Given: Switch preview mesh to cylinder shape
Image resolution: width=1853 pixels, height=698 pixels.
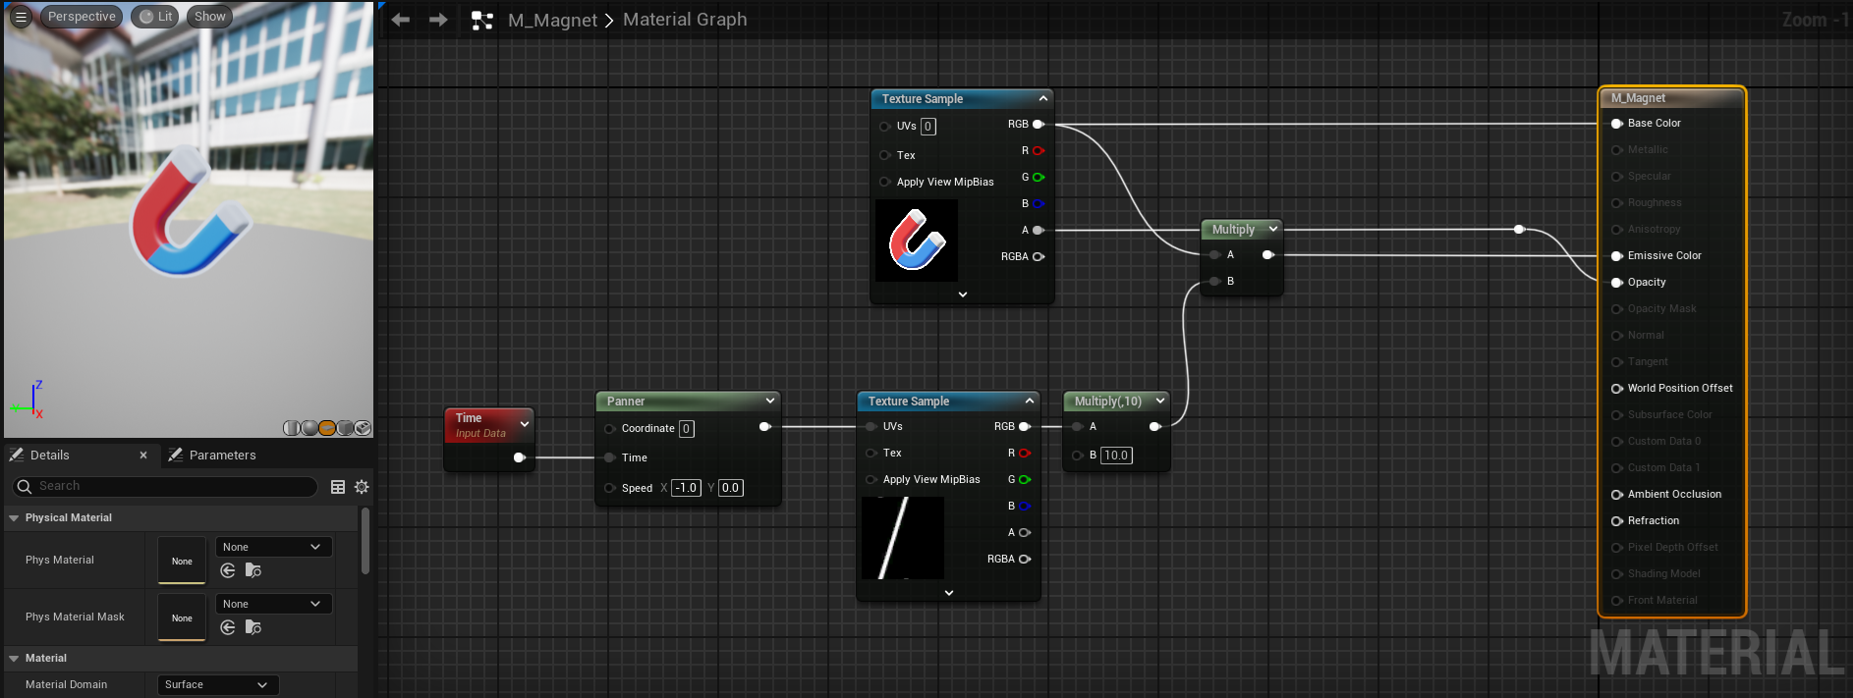Looking at the screenshot, I should click(x=292, y=428).
